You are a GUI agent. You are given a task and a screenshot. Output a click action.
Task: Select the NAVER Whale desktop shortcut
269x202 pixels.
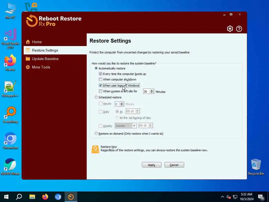(x=10, y=167)
